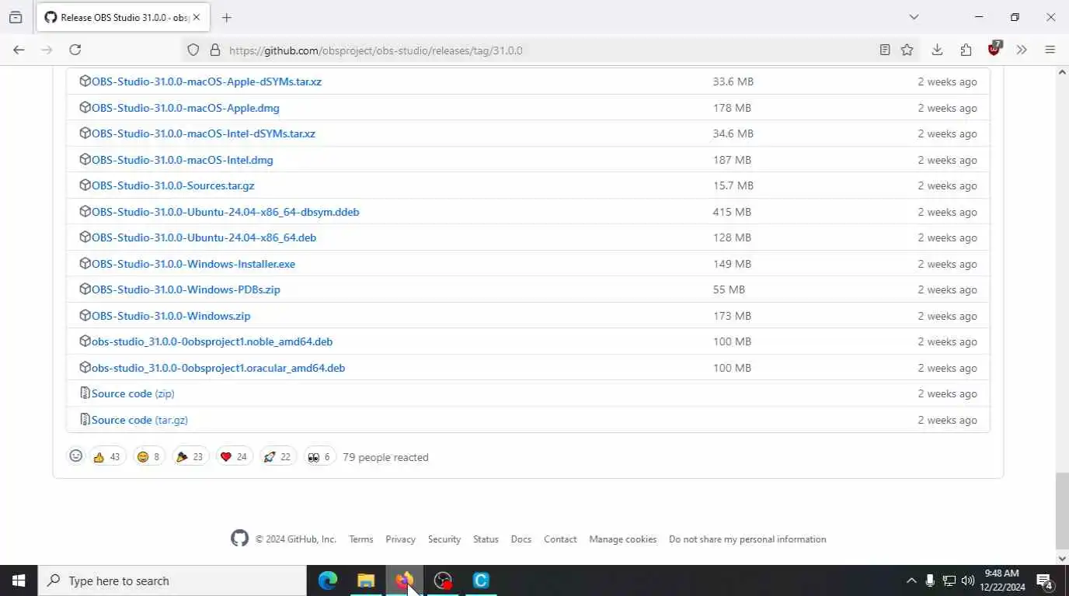
Task: Download OBS-Studio-31.0.0-Sources.tar.gz
Action: pos(173,185)
